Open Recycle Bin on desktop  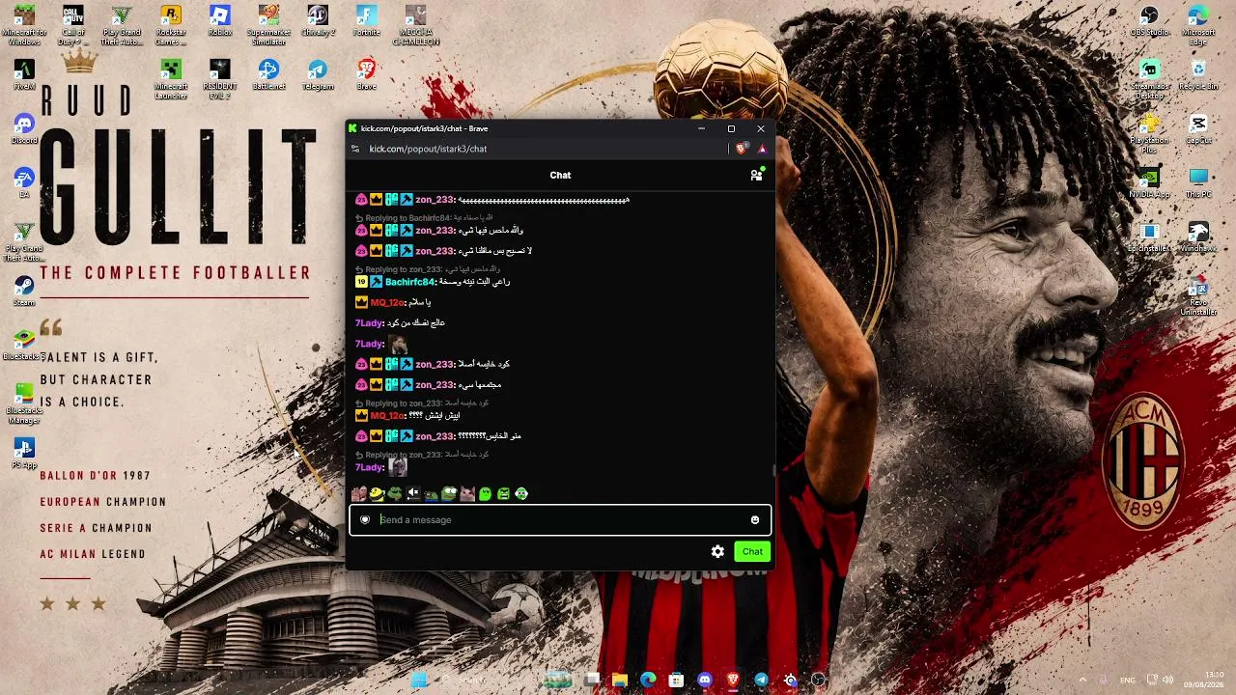click(x=1198, y=75)
